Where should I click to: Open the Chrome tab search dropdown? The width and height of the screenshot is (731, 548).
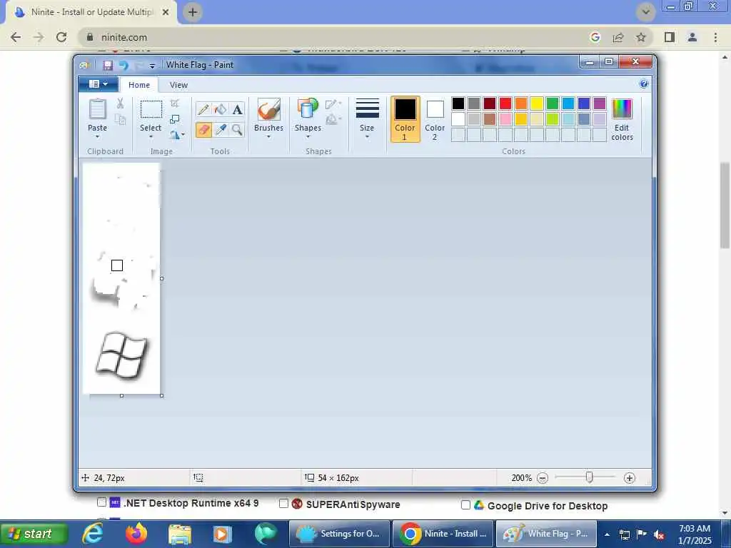click(645, 12)
